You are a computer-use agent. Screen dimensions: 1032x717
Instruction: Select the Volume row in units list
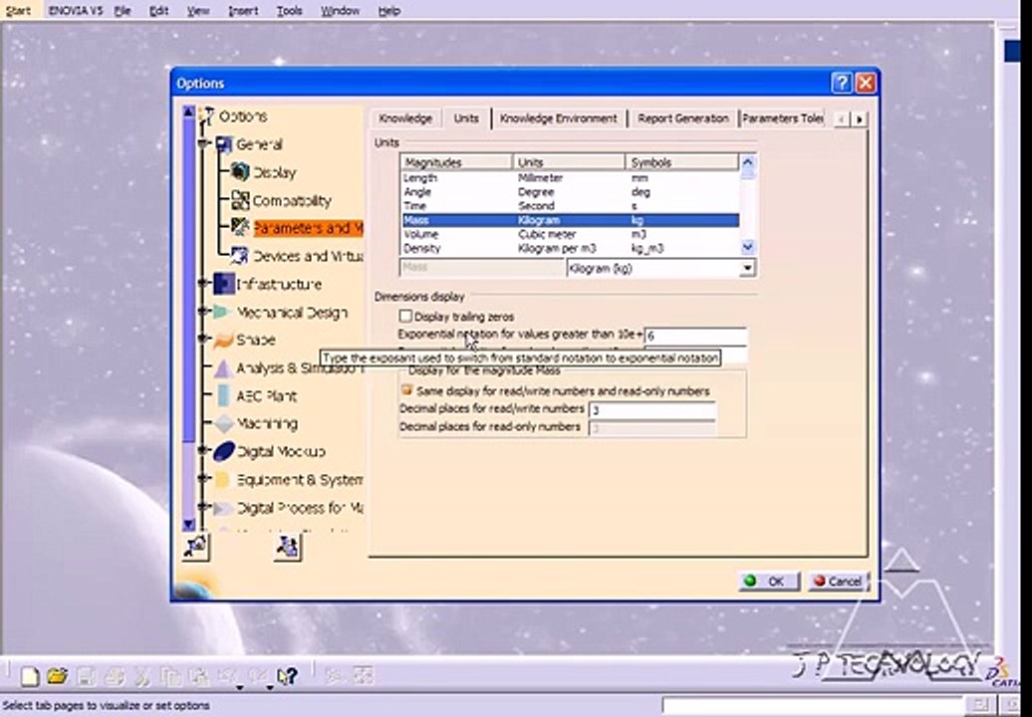coord(570,234)
